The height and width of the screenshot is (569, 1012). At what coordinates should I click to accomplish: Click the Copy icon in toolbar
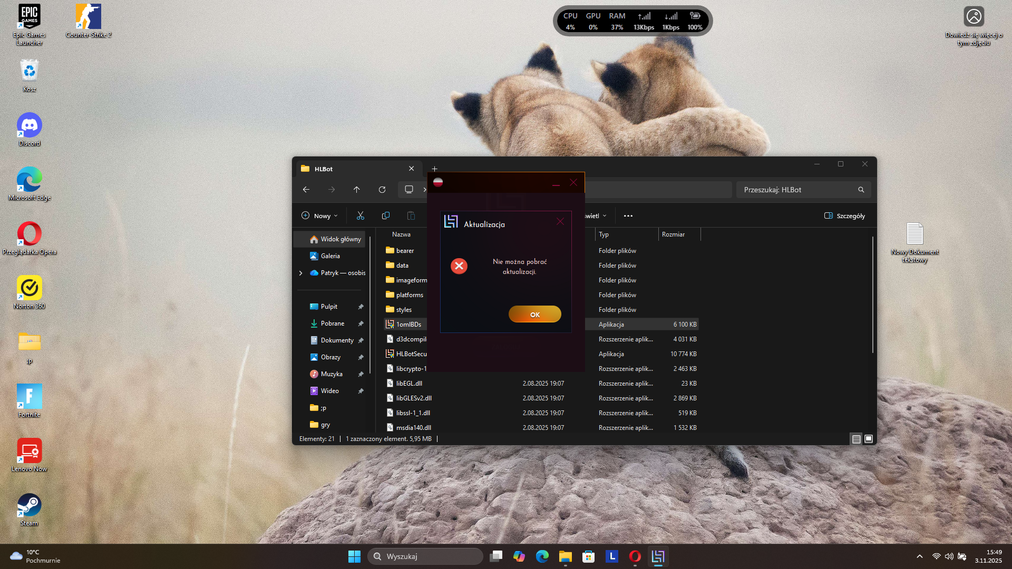[386, 215]
